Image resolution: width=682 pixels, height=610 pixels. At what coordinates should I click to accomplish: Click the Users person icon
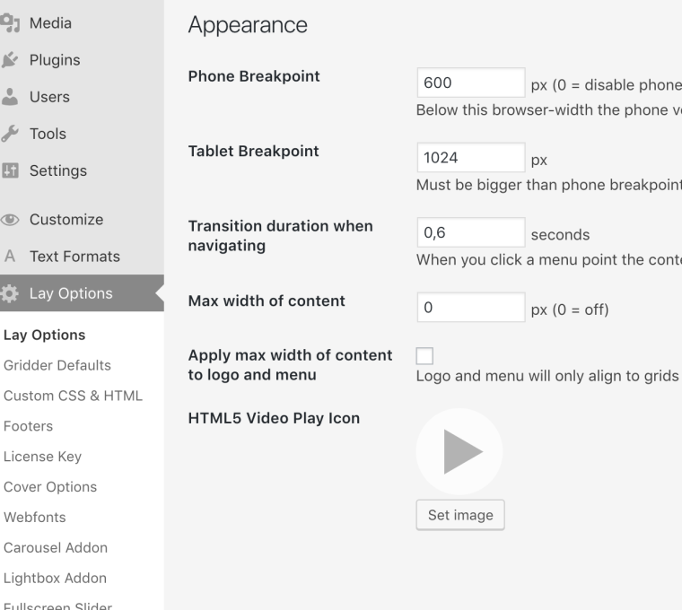[x=10, y=97]
